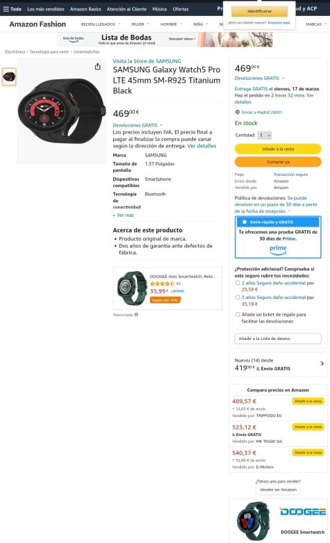The height and width of the screenshot is (543, 330).
Task: Select the black watch thumbnail image
Action: coord(9,77)
